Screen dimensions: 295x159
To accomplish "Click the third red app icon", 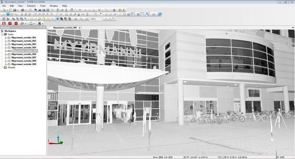I will coord(16,23).
